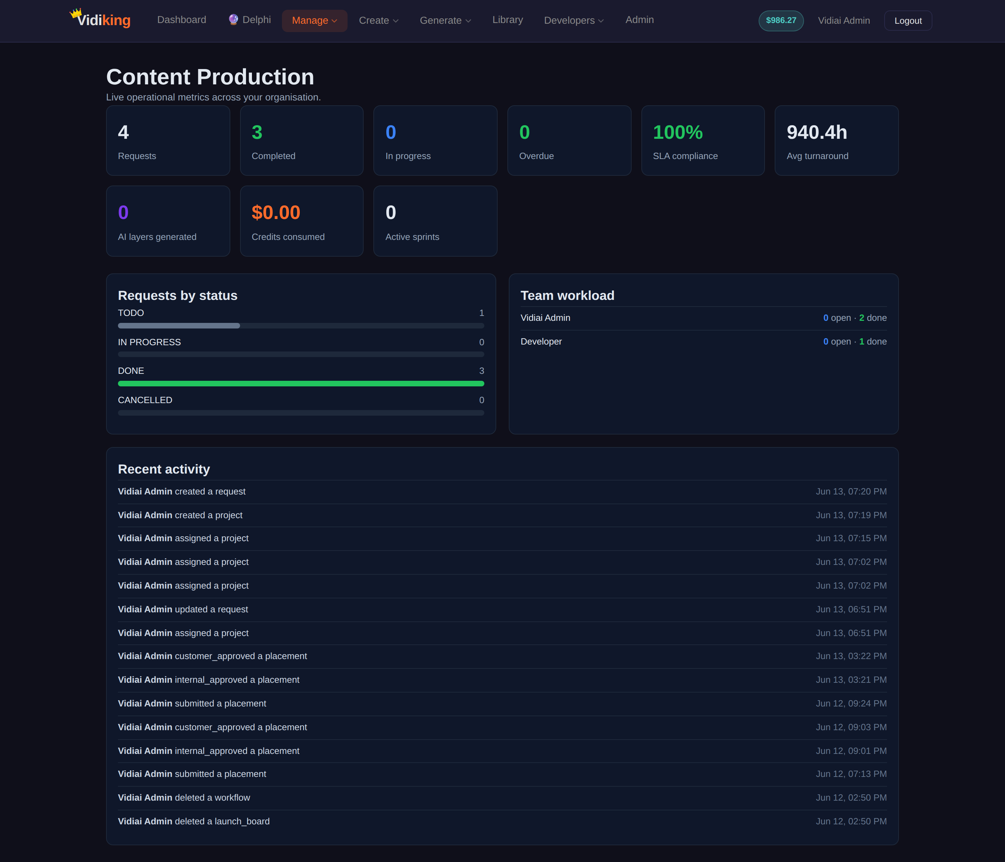The height and width of the screenshot is (862, 1005).
Task: Click the 100% SLA compliance card
Action: (703, 141)
